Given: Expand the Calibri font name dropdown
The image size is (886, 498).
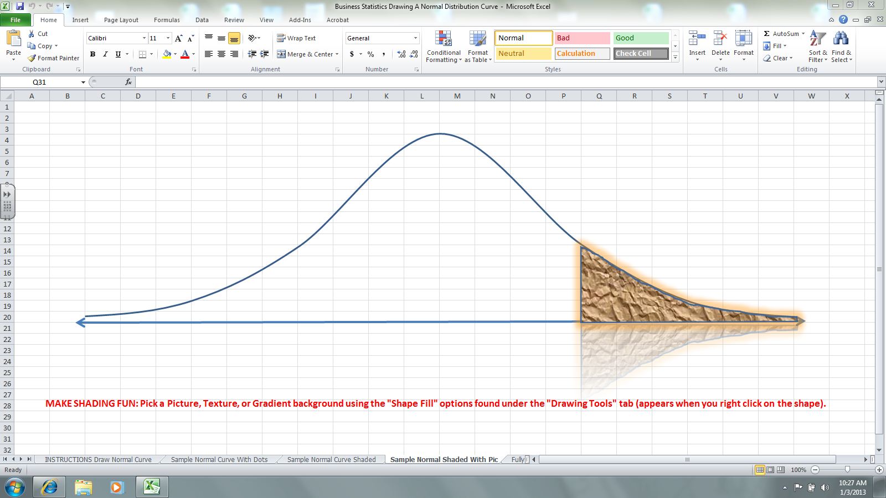Looking at the screenshot, I should [x=144, y=38].
